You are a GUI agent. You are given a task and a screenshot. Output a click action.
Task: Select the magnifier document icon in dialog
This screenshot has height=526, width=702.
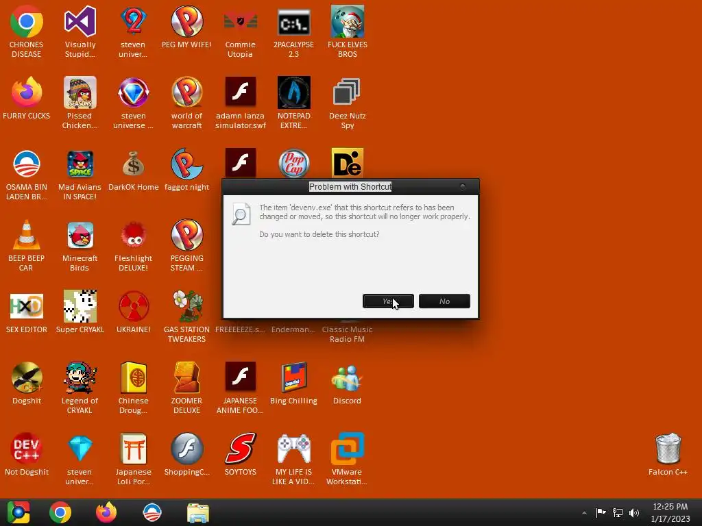click(x=241, y=214)
